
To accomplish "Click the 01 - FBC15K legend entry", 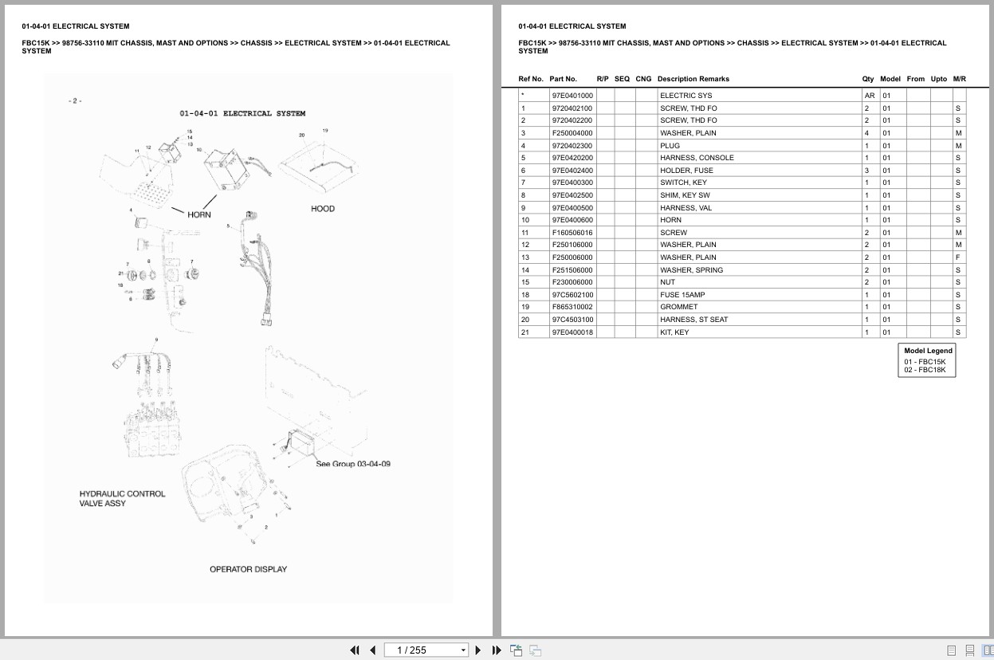I will [925, 362].
